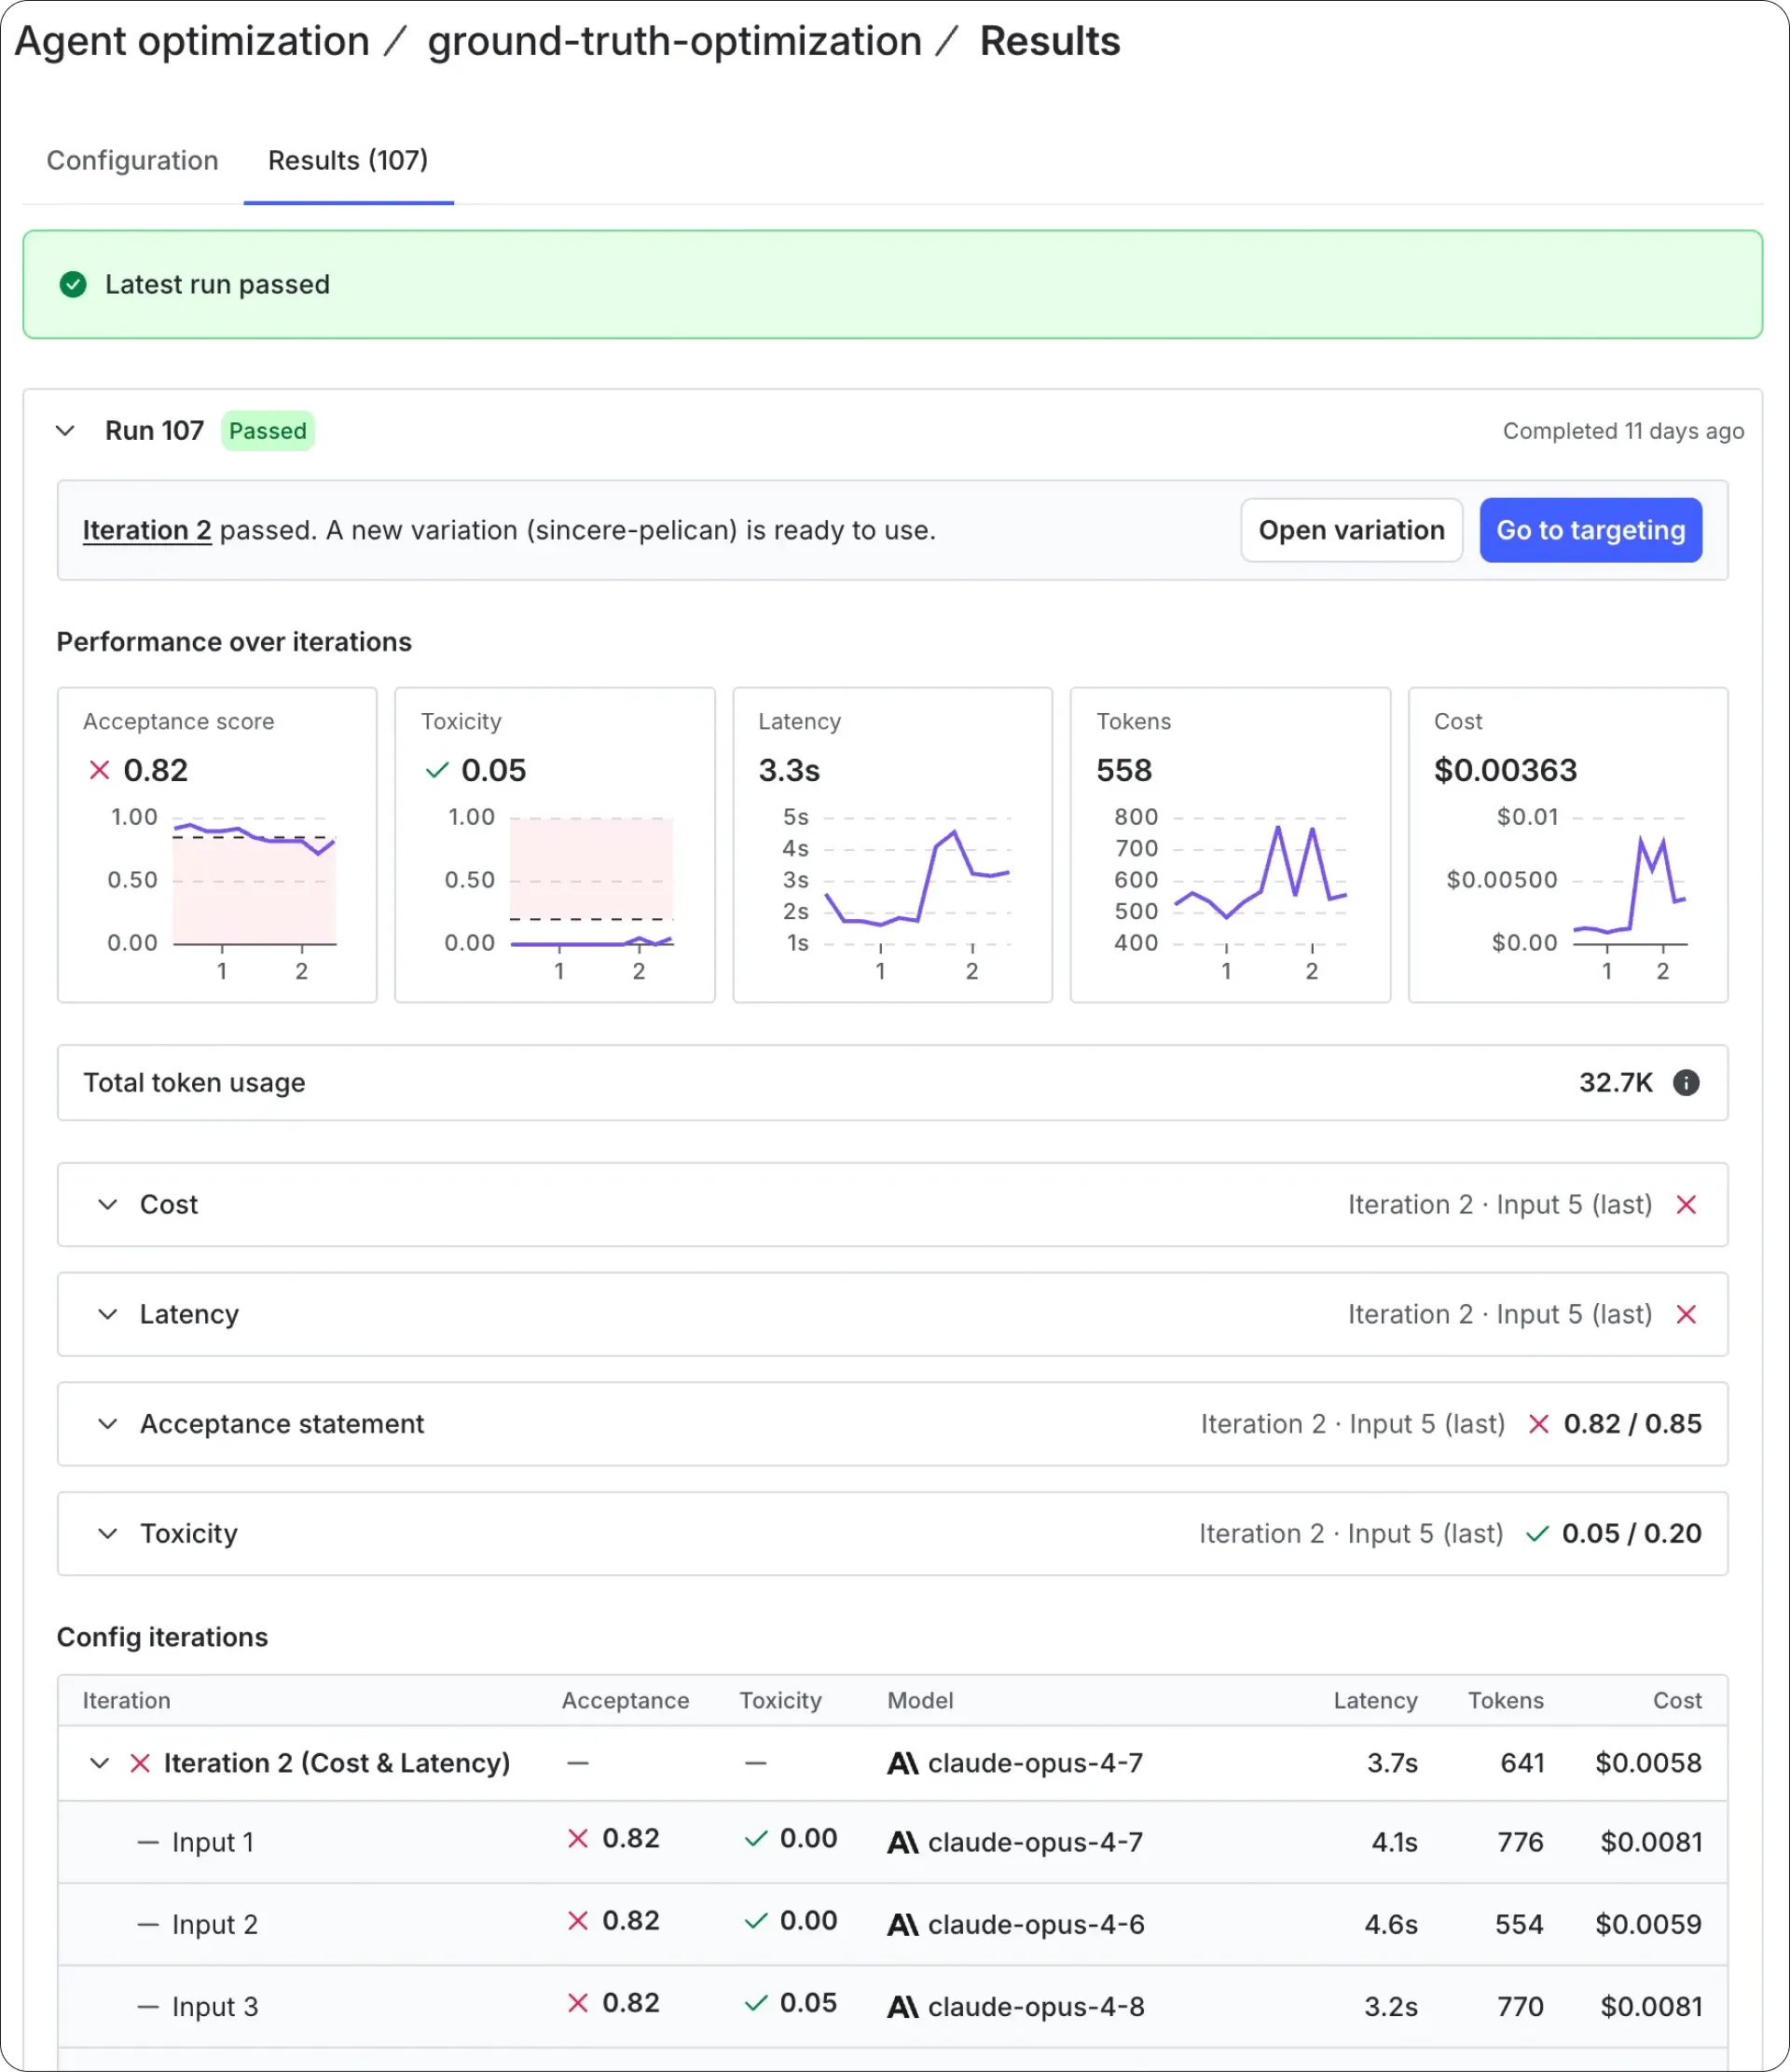
Task: Click the red X in the Latency section row
Action: tap(1686, 1314)
